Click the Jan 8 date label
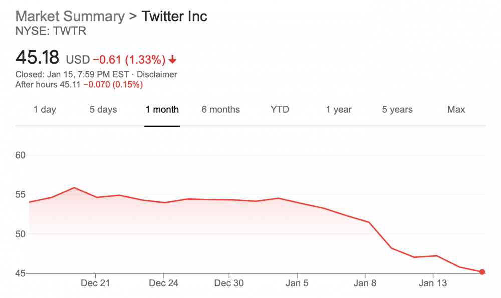 365,283
